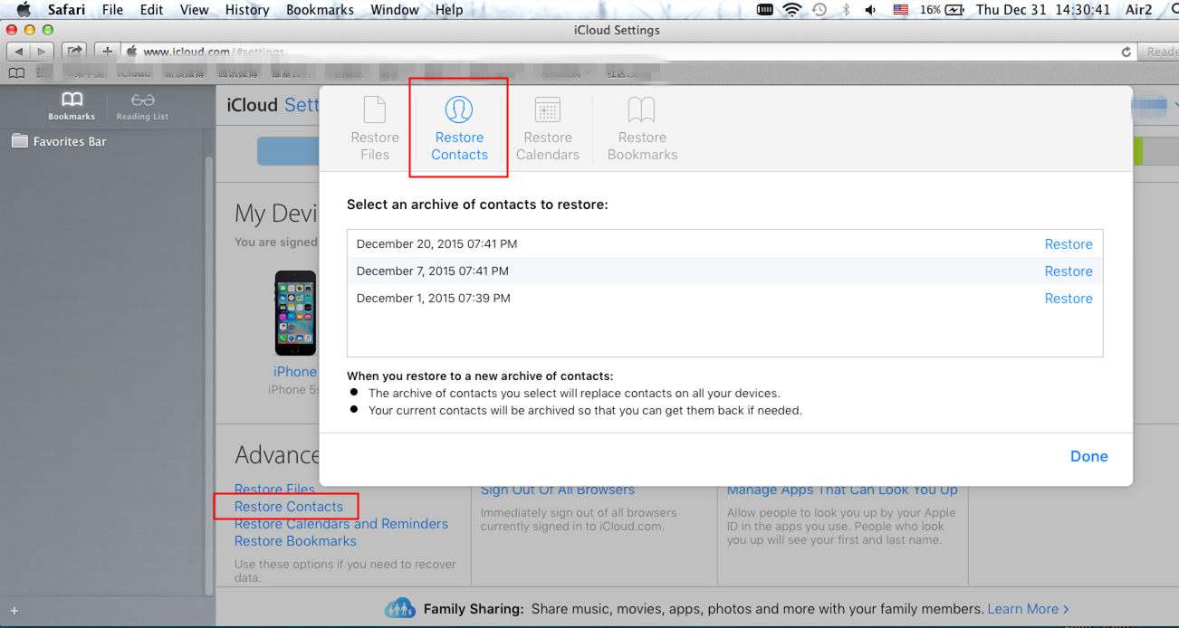Click the Restore Calendars and Reminders link
This screenshot has height=628, width=1179.
[x=341, y=524]
